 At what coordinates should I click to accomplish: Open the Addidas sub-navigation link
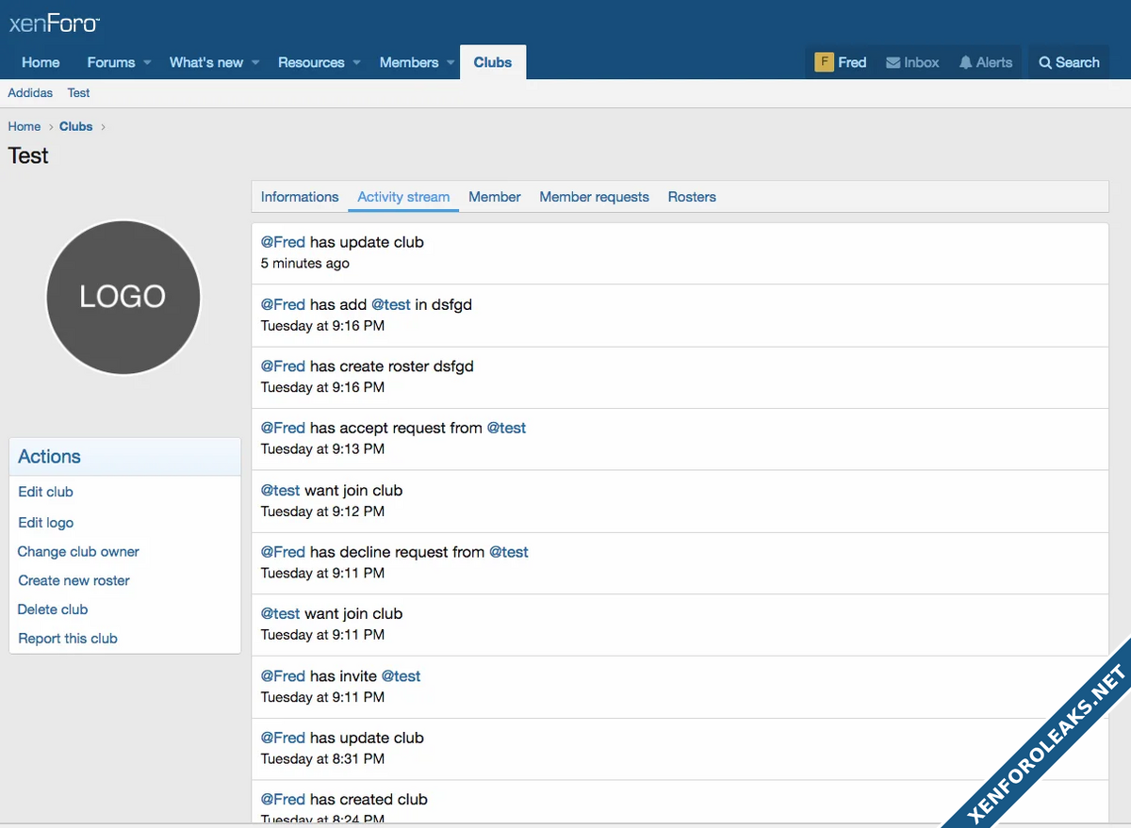coord(30,92)
